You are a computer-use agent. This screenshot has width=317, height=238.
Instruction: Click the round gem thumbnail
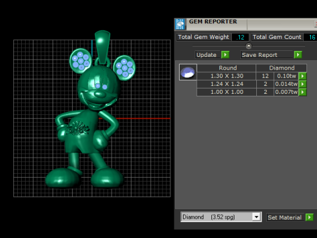pos(188,72)
